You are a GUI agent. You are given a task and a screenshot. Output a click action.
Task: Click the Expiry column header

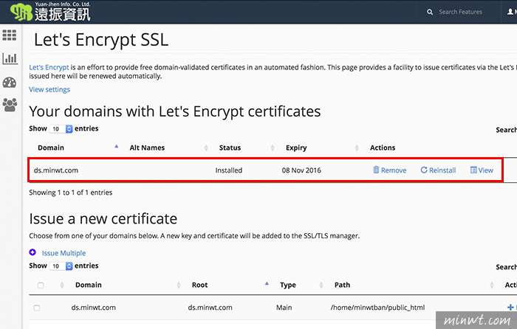point(296,148)
